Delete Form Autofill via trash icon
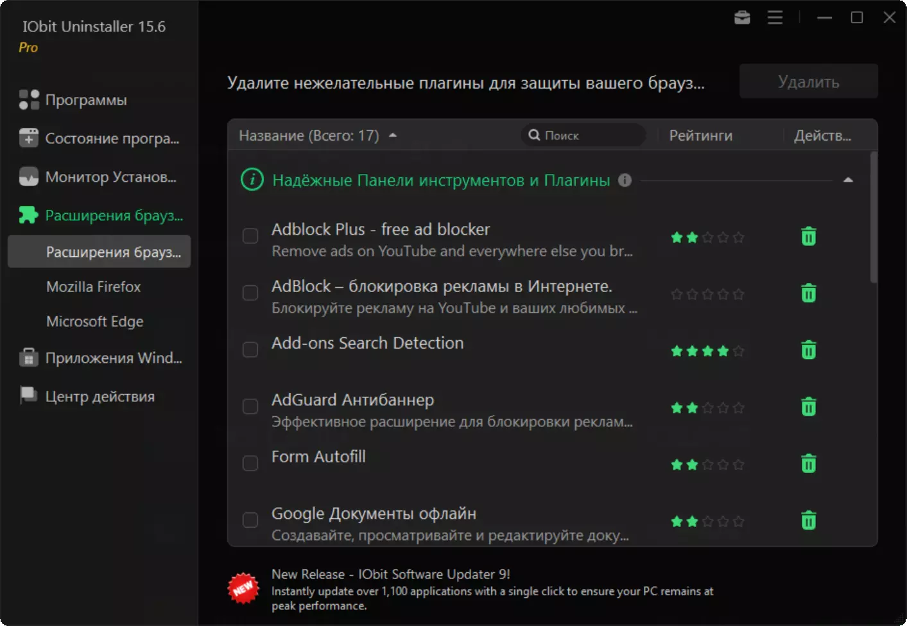 pyautogui.click(x=809, y=463)
